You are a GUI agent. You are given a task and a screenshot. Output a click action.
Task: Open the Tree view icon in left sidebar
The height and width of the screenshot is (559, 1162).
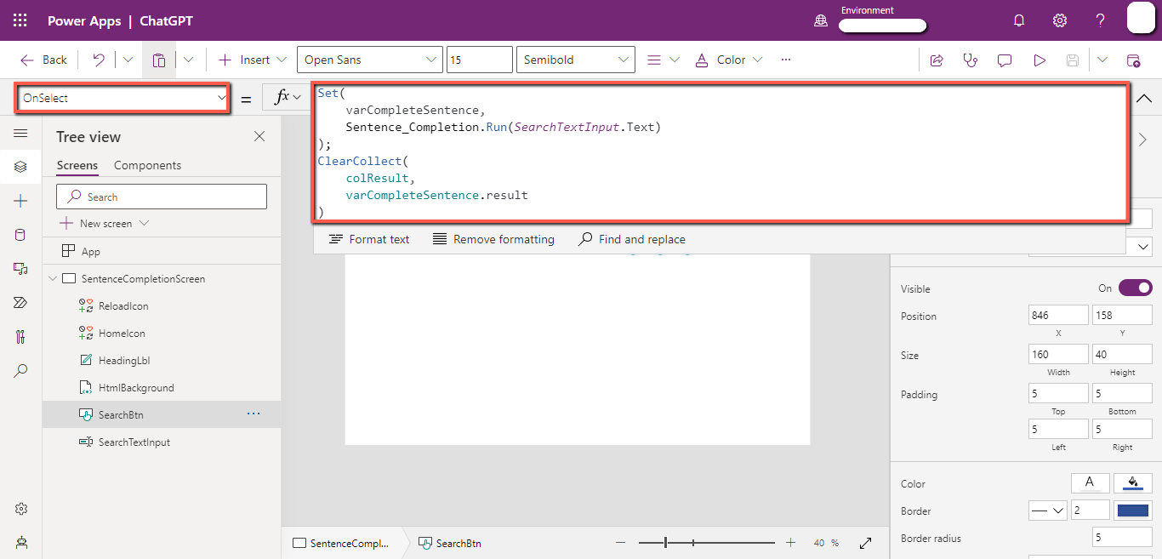click(x=20, y=167)
